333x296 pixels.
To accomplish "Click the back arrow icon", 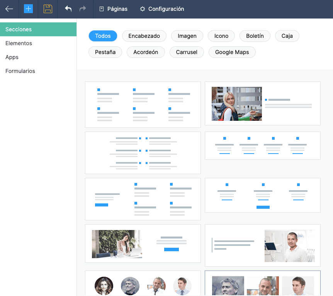I will 9,9.
